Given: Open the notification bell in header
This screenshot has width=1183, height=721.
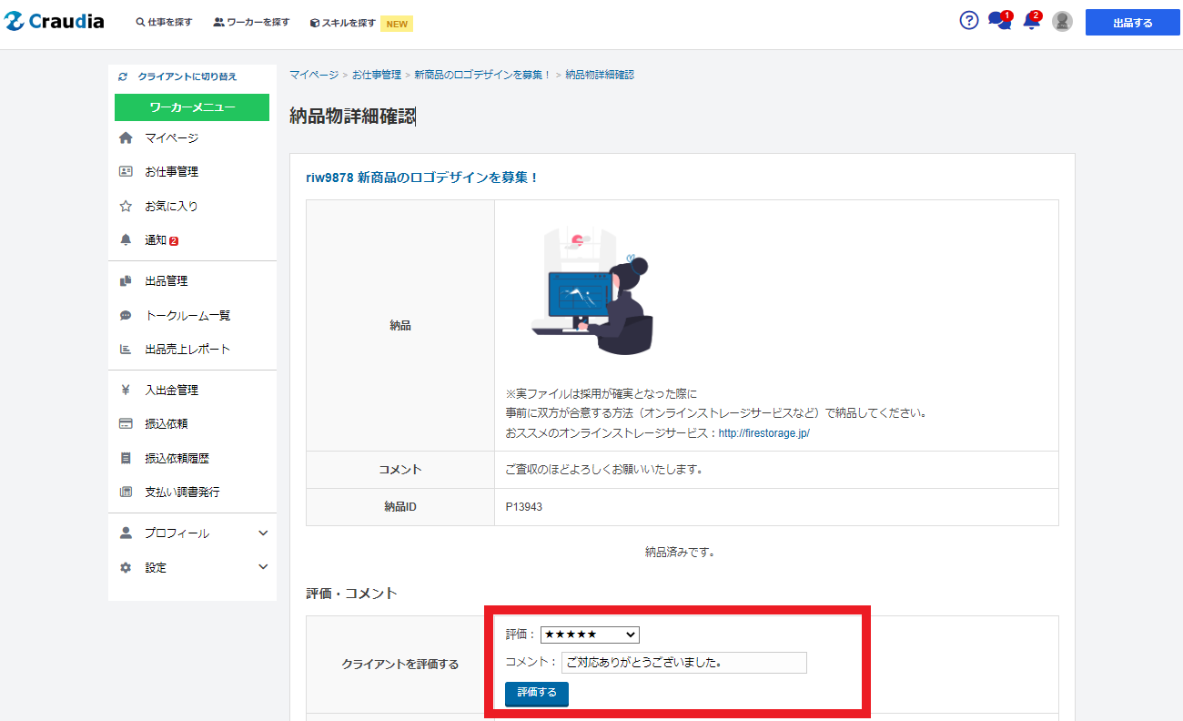Looking at the screenshot, I should coord(1031,21).
